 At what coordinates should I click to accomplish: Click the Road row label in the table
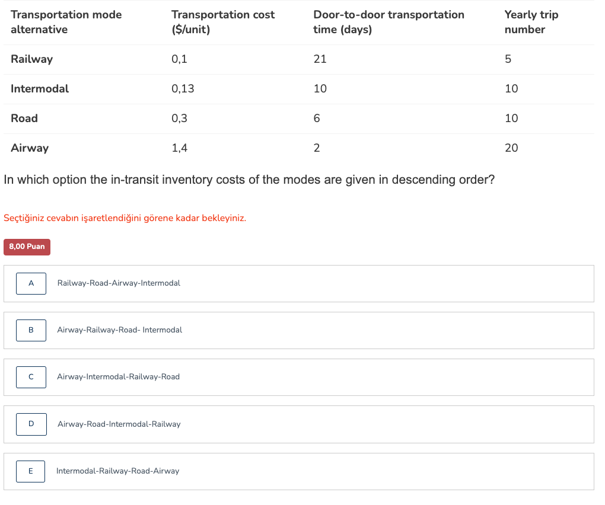tap(24, 119)
